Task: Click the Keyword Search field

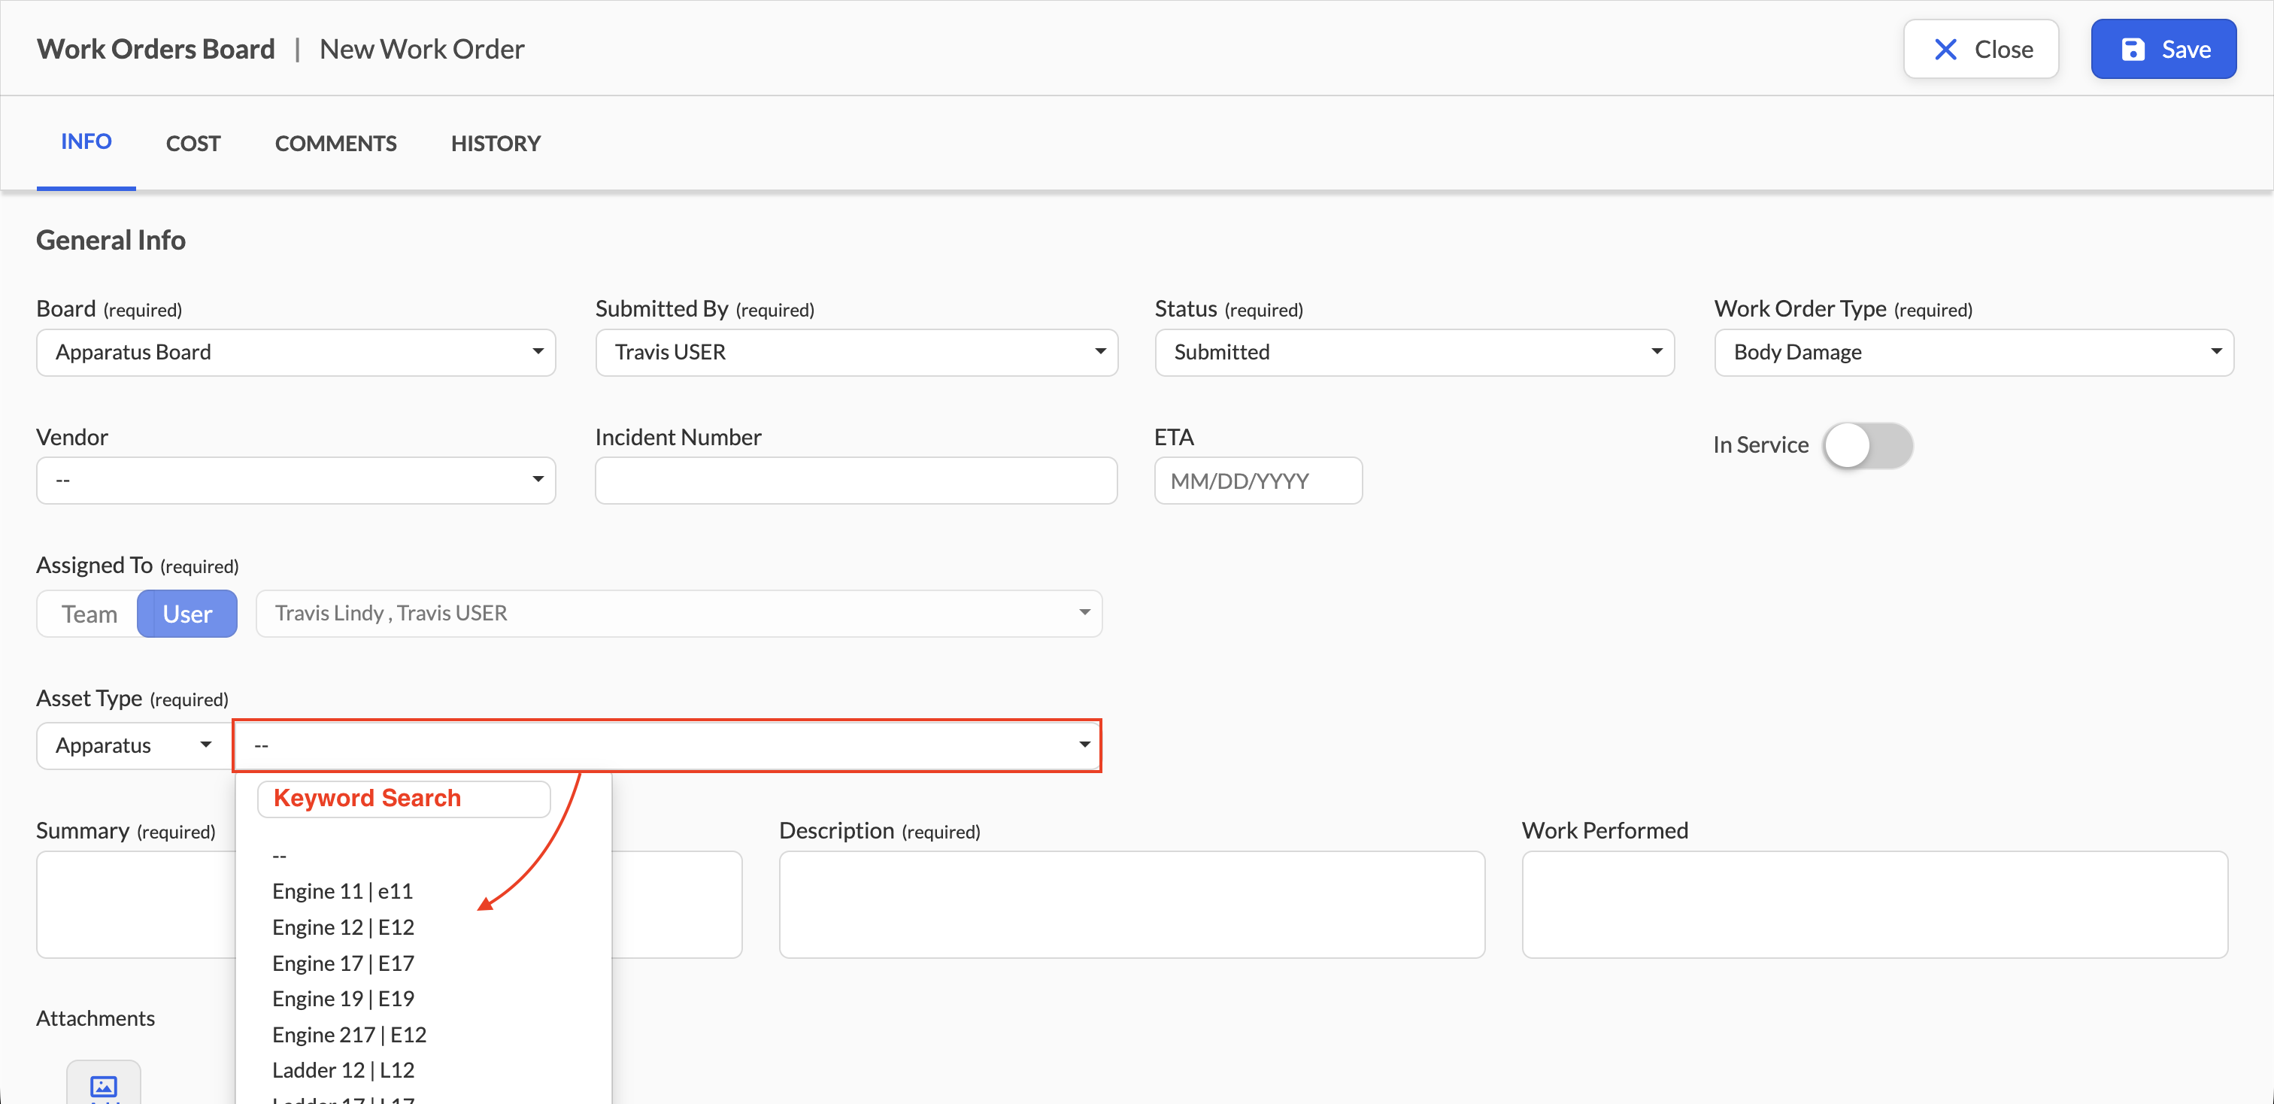Action: (x=403, y=799)
